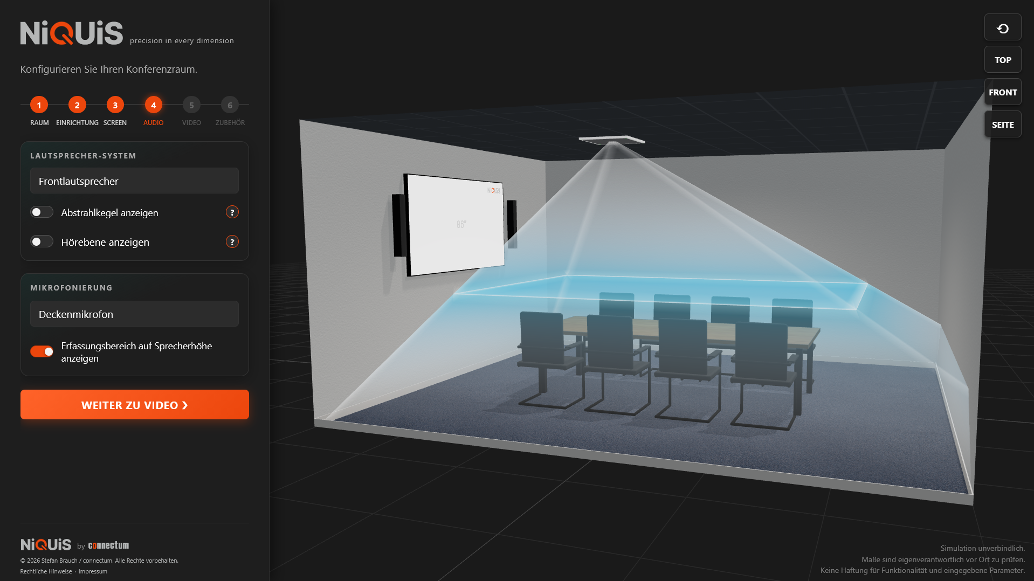Switch to TOP view
Image resolution: width=1034 pixels, height=581 pixels.
click(1003, 60)
